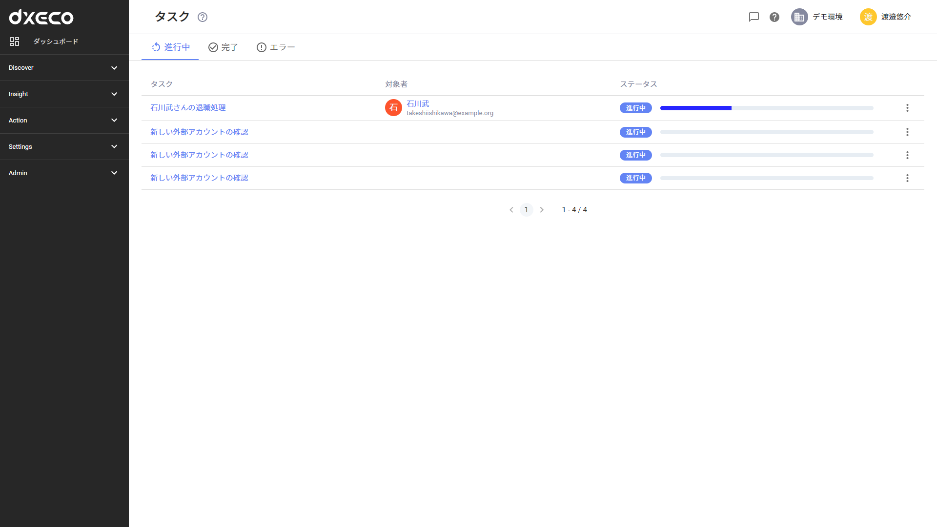
Task: Open 新しい外部アカウントの確認 task link
Action: click(x=199, y=132)
